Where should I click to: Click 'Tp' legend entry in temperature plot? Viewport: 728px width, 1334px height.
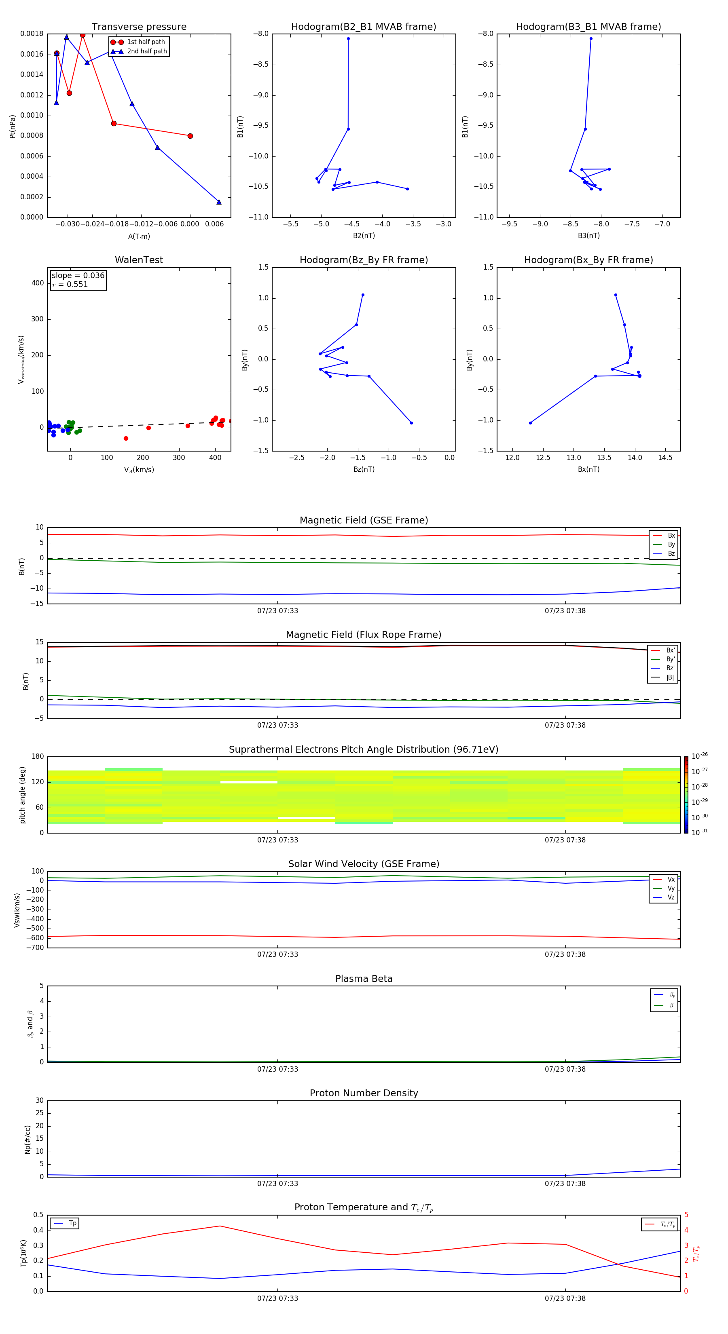(x=65, y=1223)
